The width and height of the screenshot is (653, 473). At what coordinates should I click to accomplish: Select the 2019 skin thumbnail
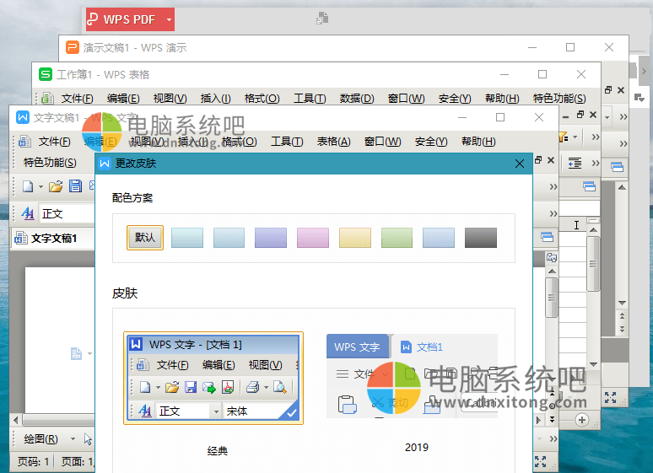coord(413,375)
